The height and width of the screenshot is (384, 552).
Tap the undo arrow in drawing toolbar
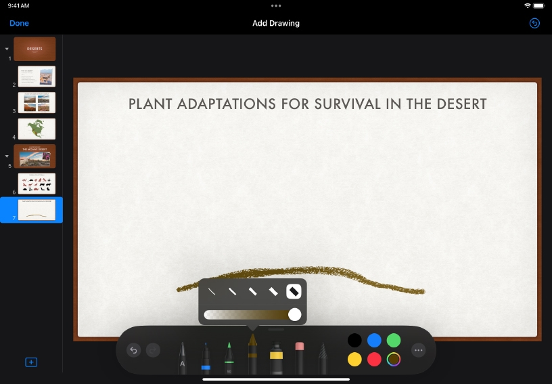(134, 350)
